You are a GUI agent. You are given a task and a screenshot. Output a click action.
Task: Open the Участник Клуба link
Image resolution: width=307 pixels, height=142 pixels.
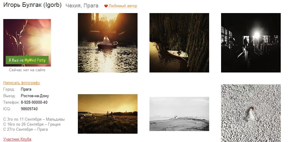(17, 139)
